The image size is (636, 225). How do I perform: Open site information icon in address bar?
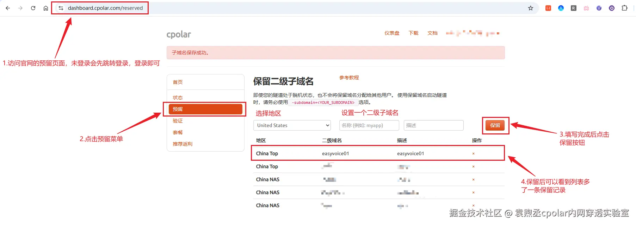pyautogui.click(x=61, y=8)
